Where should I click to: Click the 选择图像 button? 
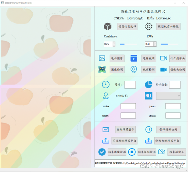pyautogui.click(x=117, y=58)
